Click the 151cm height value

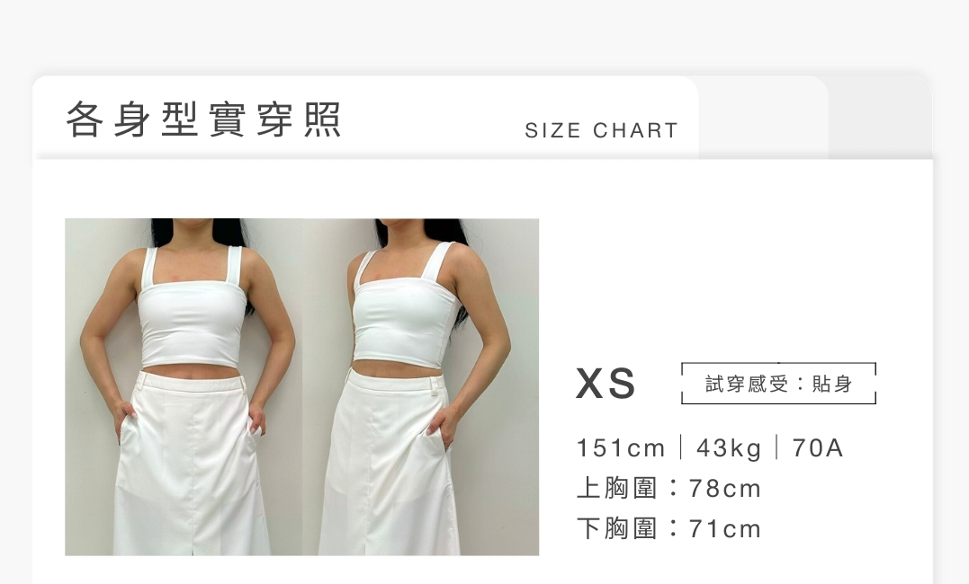621,447
